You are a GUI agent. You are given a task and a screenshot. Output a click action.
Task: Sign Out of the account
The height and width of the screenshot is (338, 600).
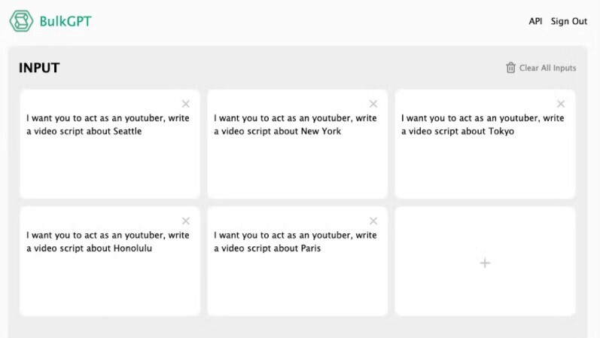click(x=569, y=21)
